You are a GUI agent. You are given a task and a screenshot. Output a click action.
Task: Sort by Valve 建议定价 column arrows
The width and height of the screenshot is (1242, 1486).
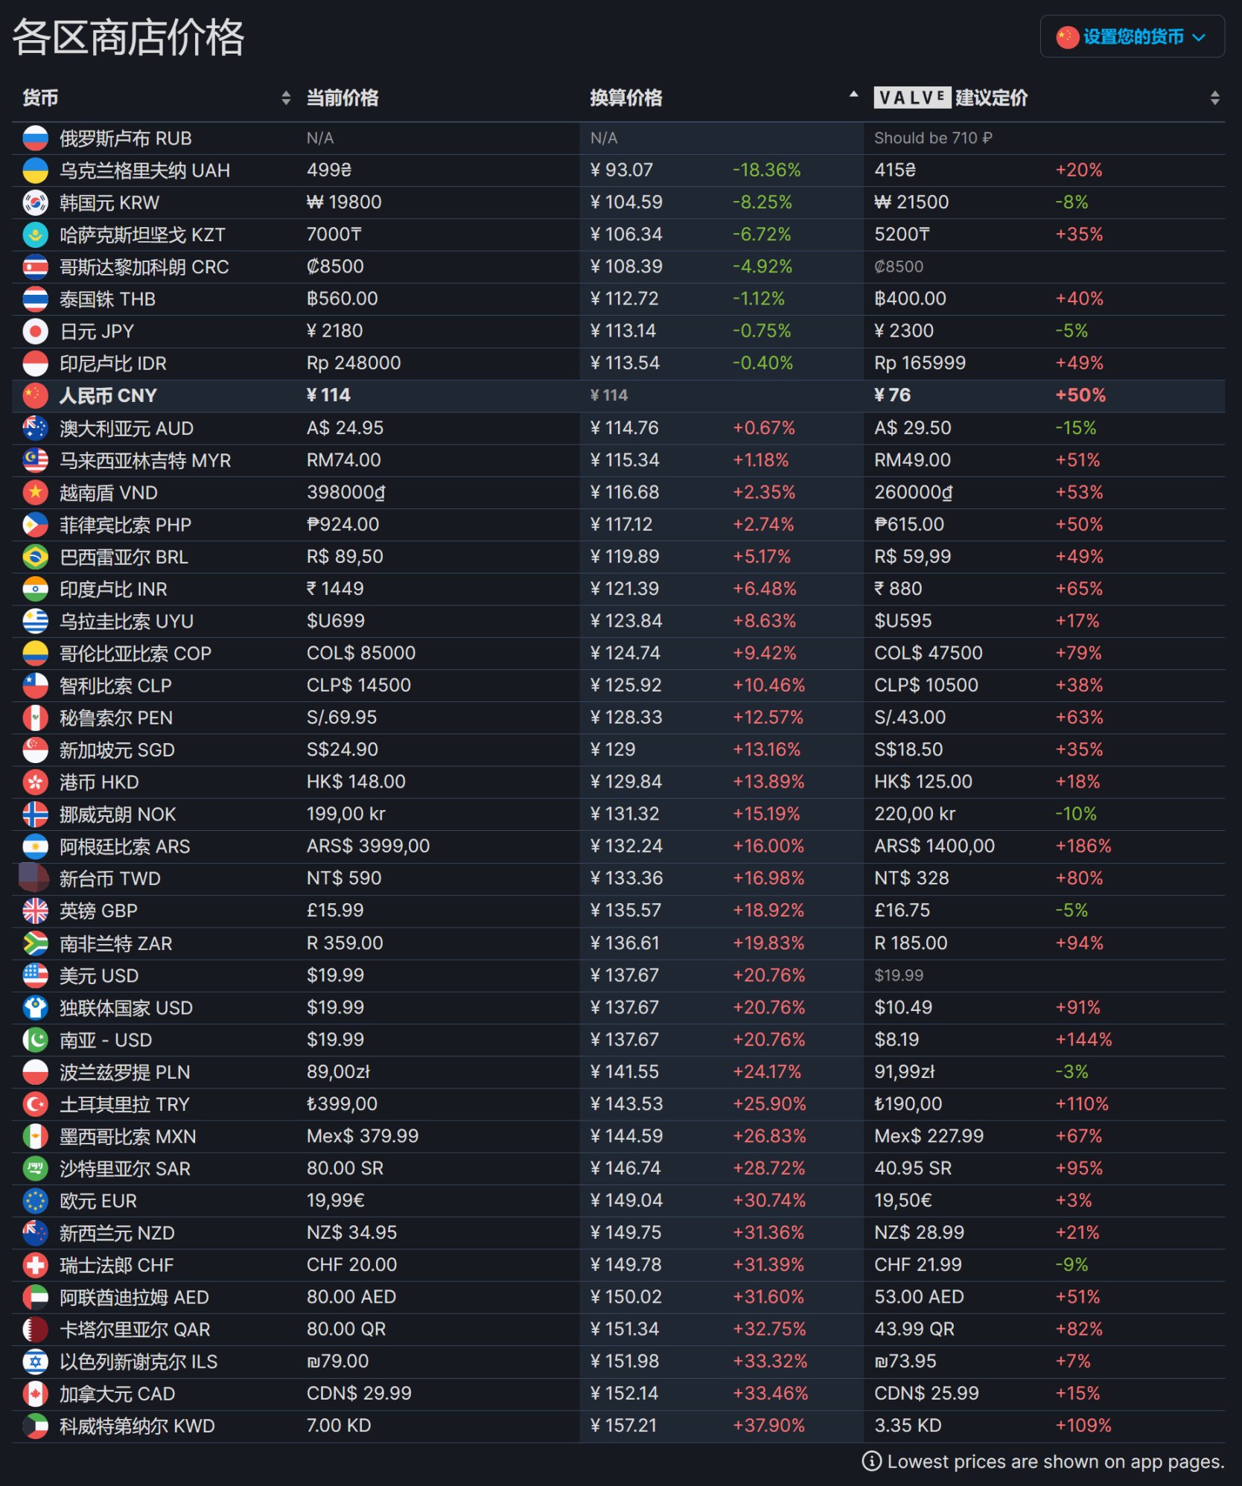1214,98
